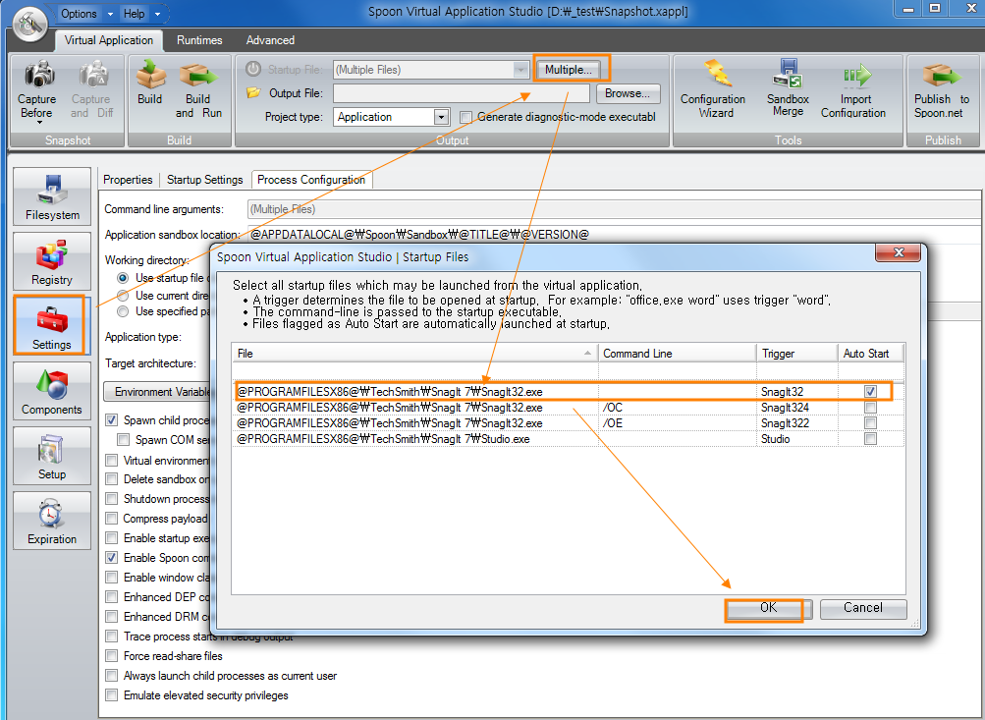
Task: Click Application sandbox location field
Action: (613, 235)
